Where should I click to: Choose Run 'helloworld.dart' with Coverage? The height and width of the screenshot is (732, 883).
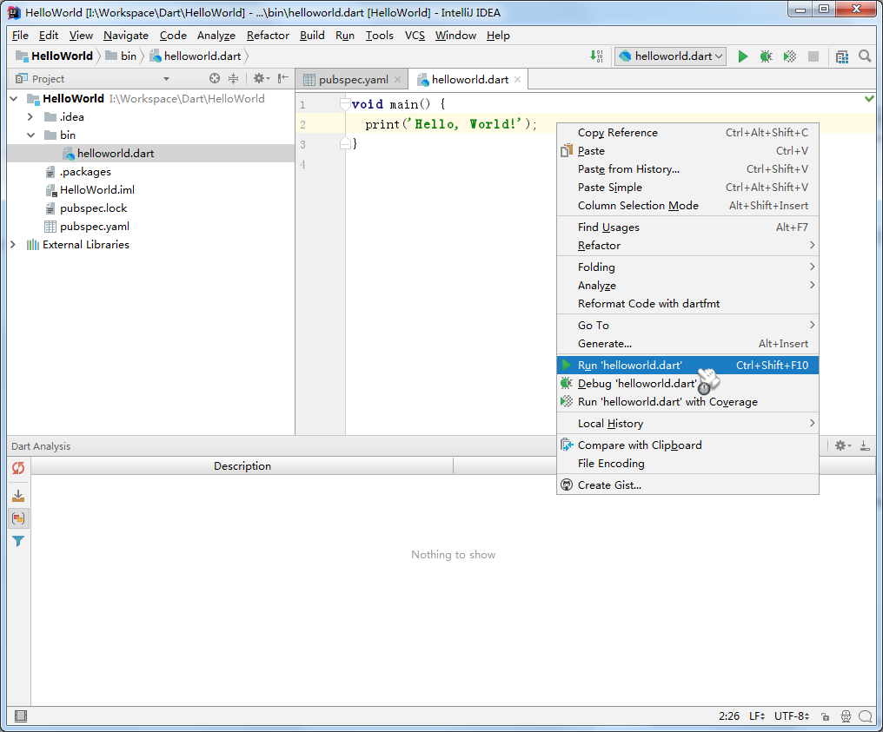687,402
